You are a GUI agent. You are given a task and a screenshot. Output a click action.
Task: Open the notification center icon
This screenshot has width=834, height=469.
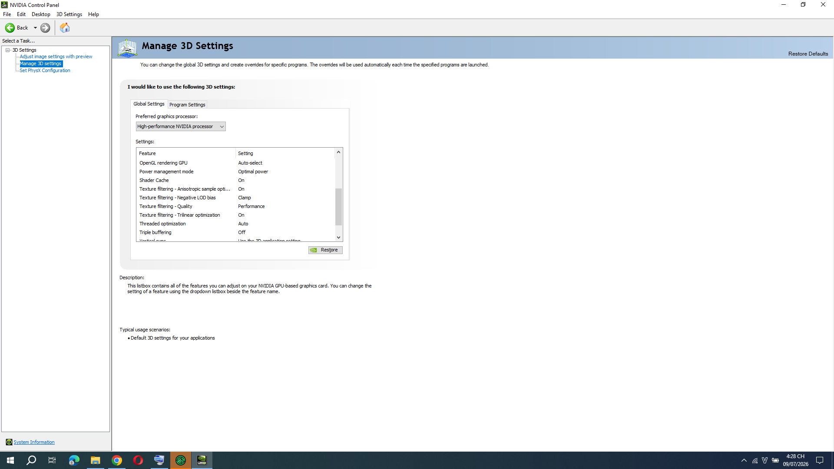pos(820,460)
